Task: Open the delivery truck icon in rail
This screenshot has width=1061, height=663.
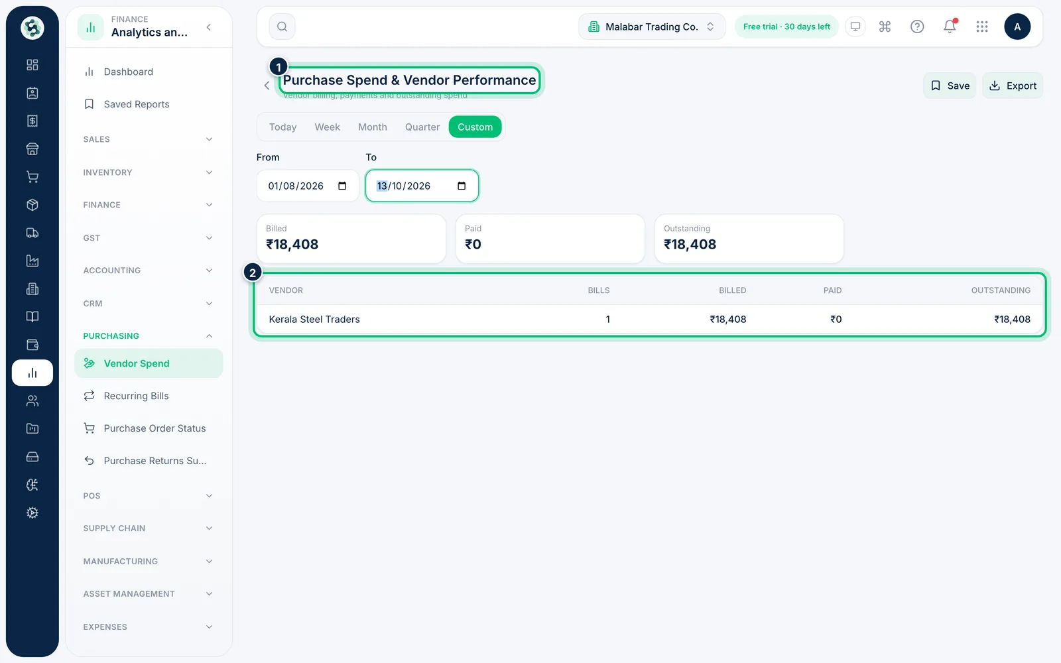Action: 32,233
